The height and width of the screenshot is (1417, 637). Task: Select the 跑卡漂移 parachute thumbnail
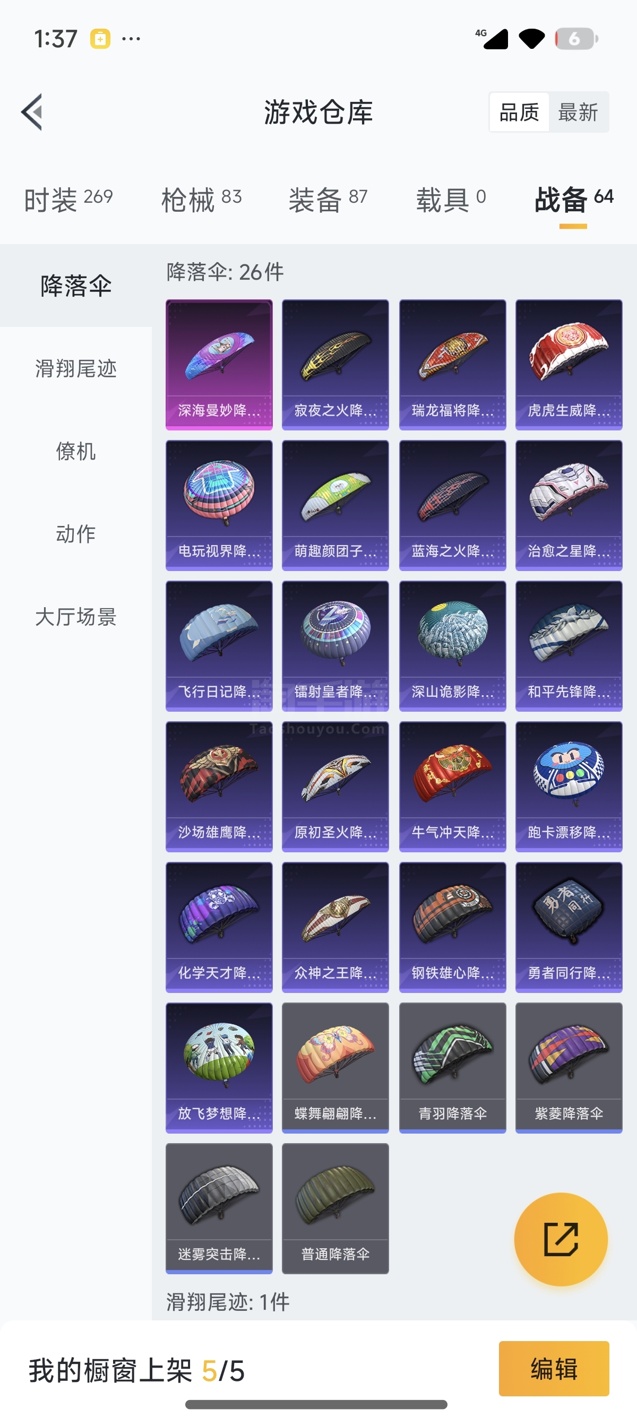[x=569, y=787]
